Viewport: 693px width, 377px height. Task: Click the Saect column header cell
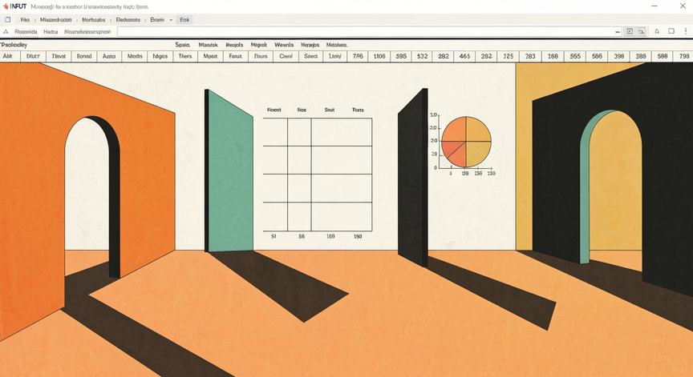311,56
